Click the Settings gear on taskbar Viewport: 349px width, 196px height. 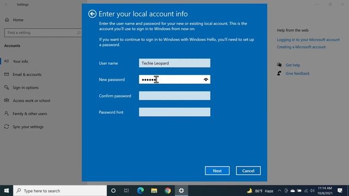182,191
